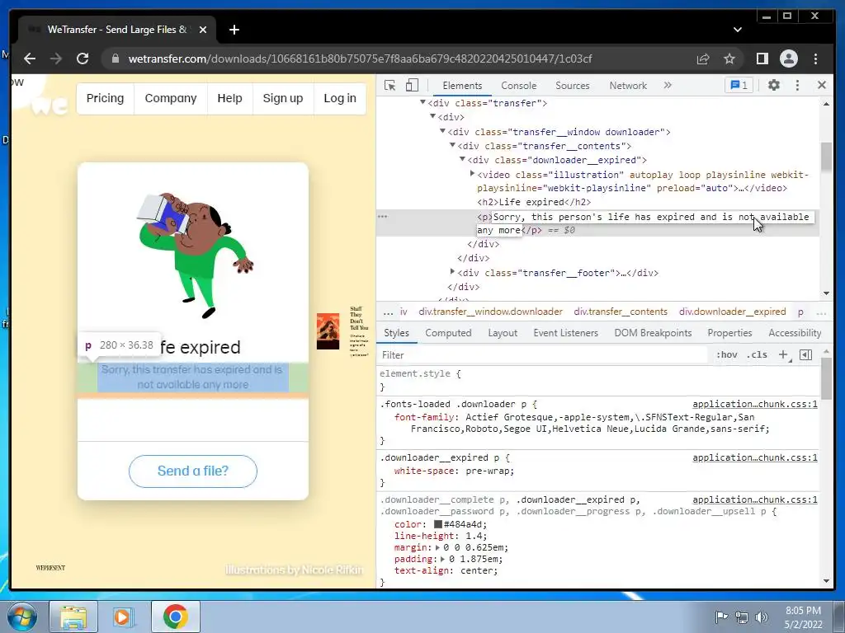845x633 pixels.
Task: Add a new style rule plus icon
Action: point(784,354)
